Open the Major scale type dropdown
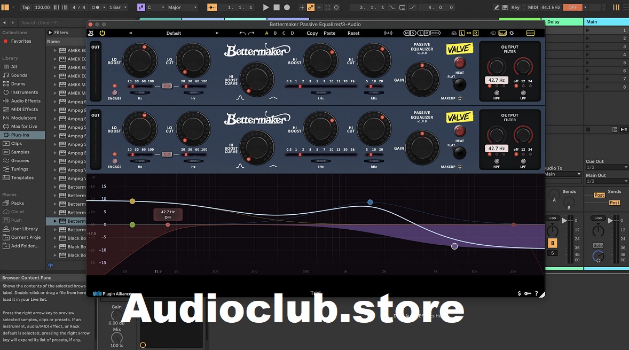This screenshot has height=350, width=629. point(182,7)
